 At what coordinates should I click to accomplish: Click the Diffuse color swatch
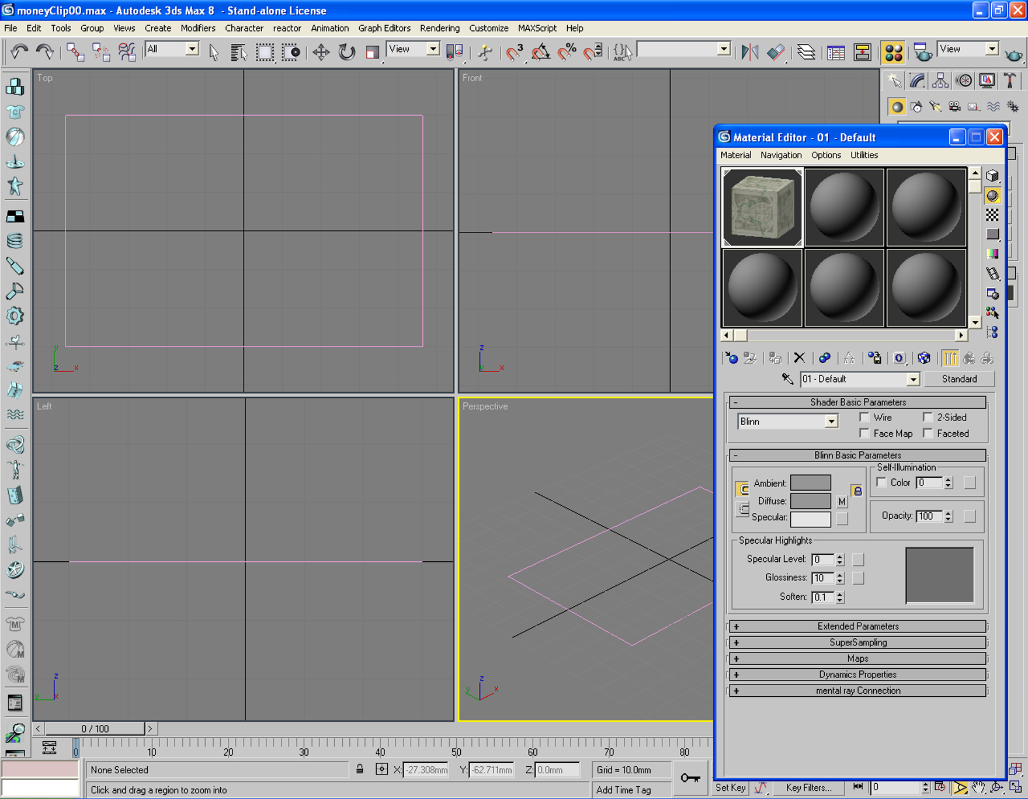coord(810,501)
